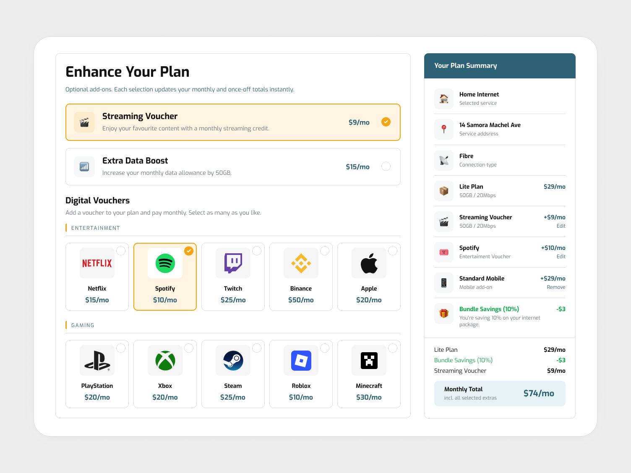
Task: Click the Minecraft voucher icon
Action: 369,360
